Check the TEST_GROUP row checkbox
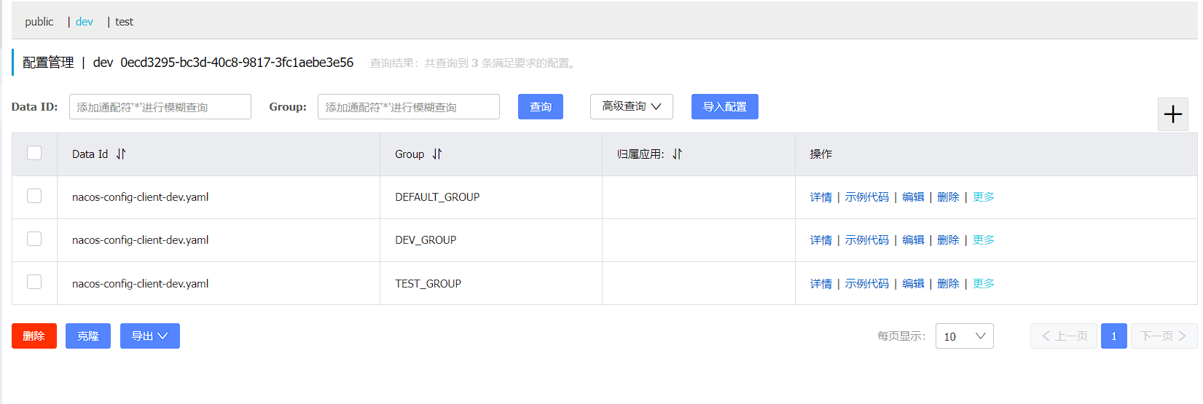The image size is (1203, 404). [x=34, y=282]
